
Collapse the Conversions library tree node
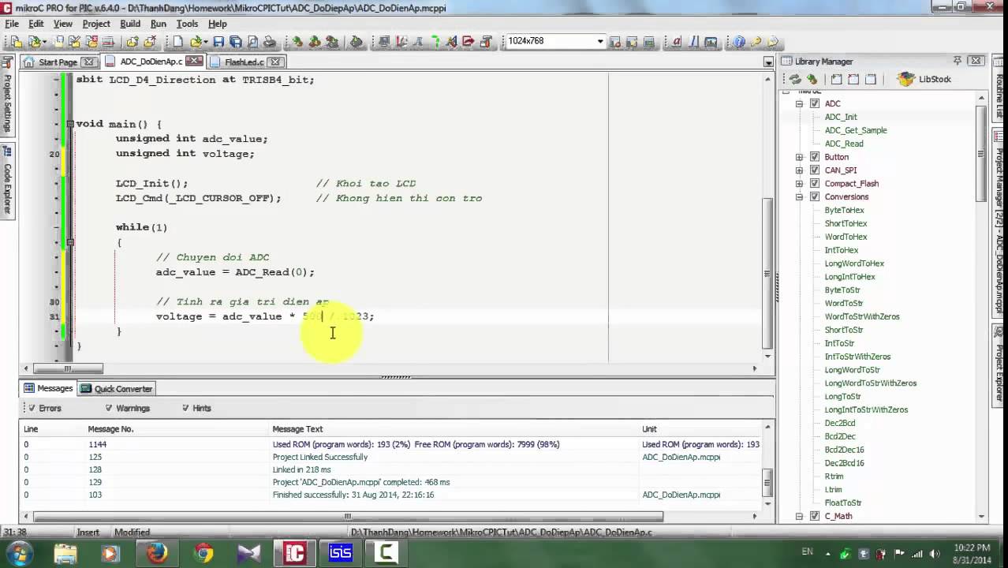pyautogui.click(x=799, y=197)
